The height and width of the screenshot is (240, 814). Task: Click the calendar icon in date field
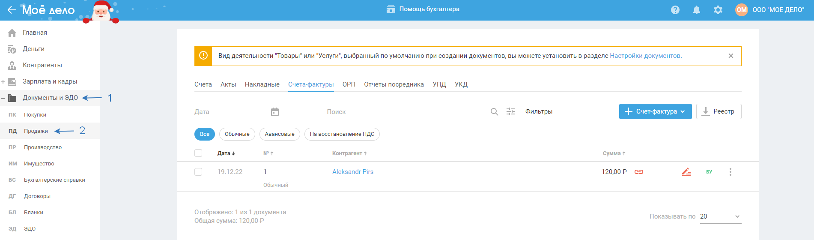(275, 112)
